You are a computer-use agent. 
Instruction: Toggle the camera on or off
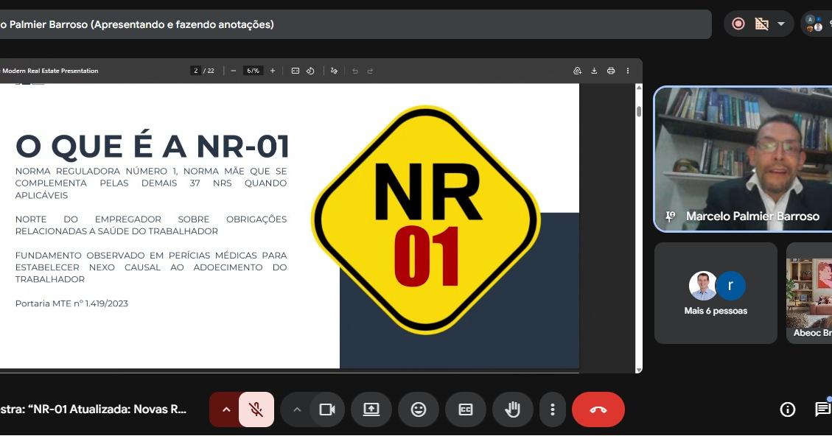[x=327, y=409]
